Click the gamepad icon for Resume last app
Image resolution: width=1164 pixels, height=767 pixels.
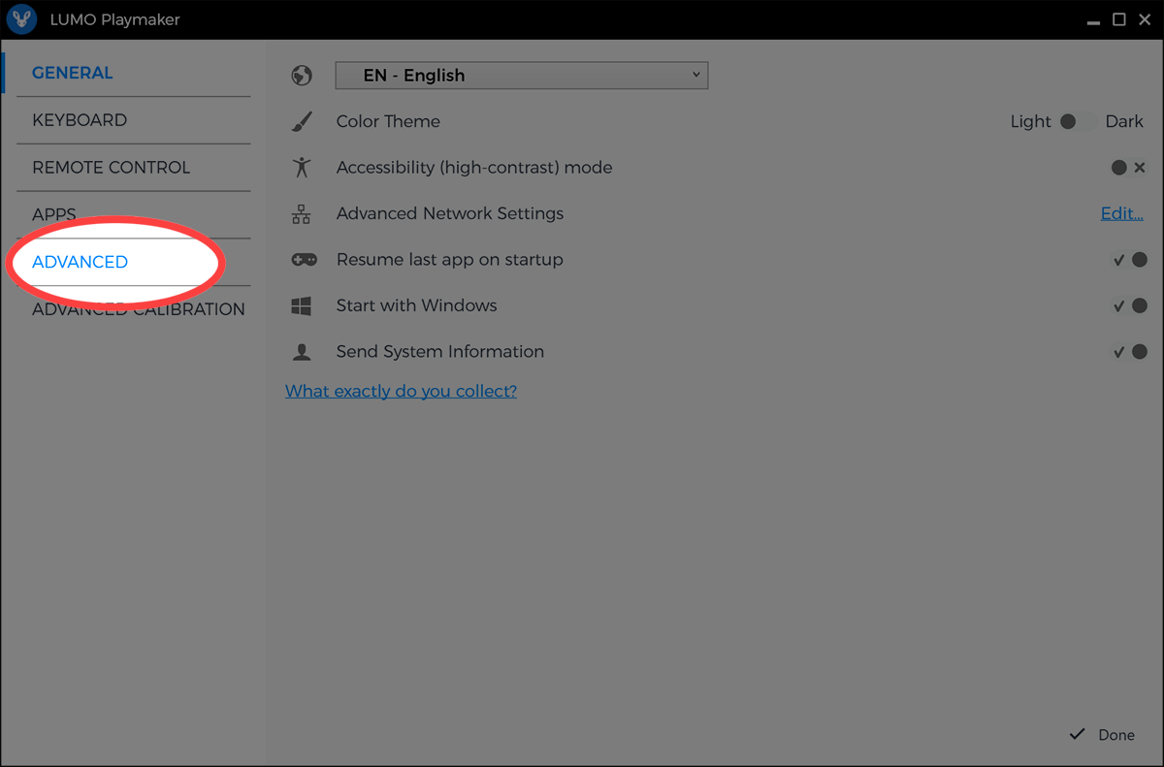click(303, 260)
